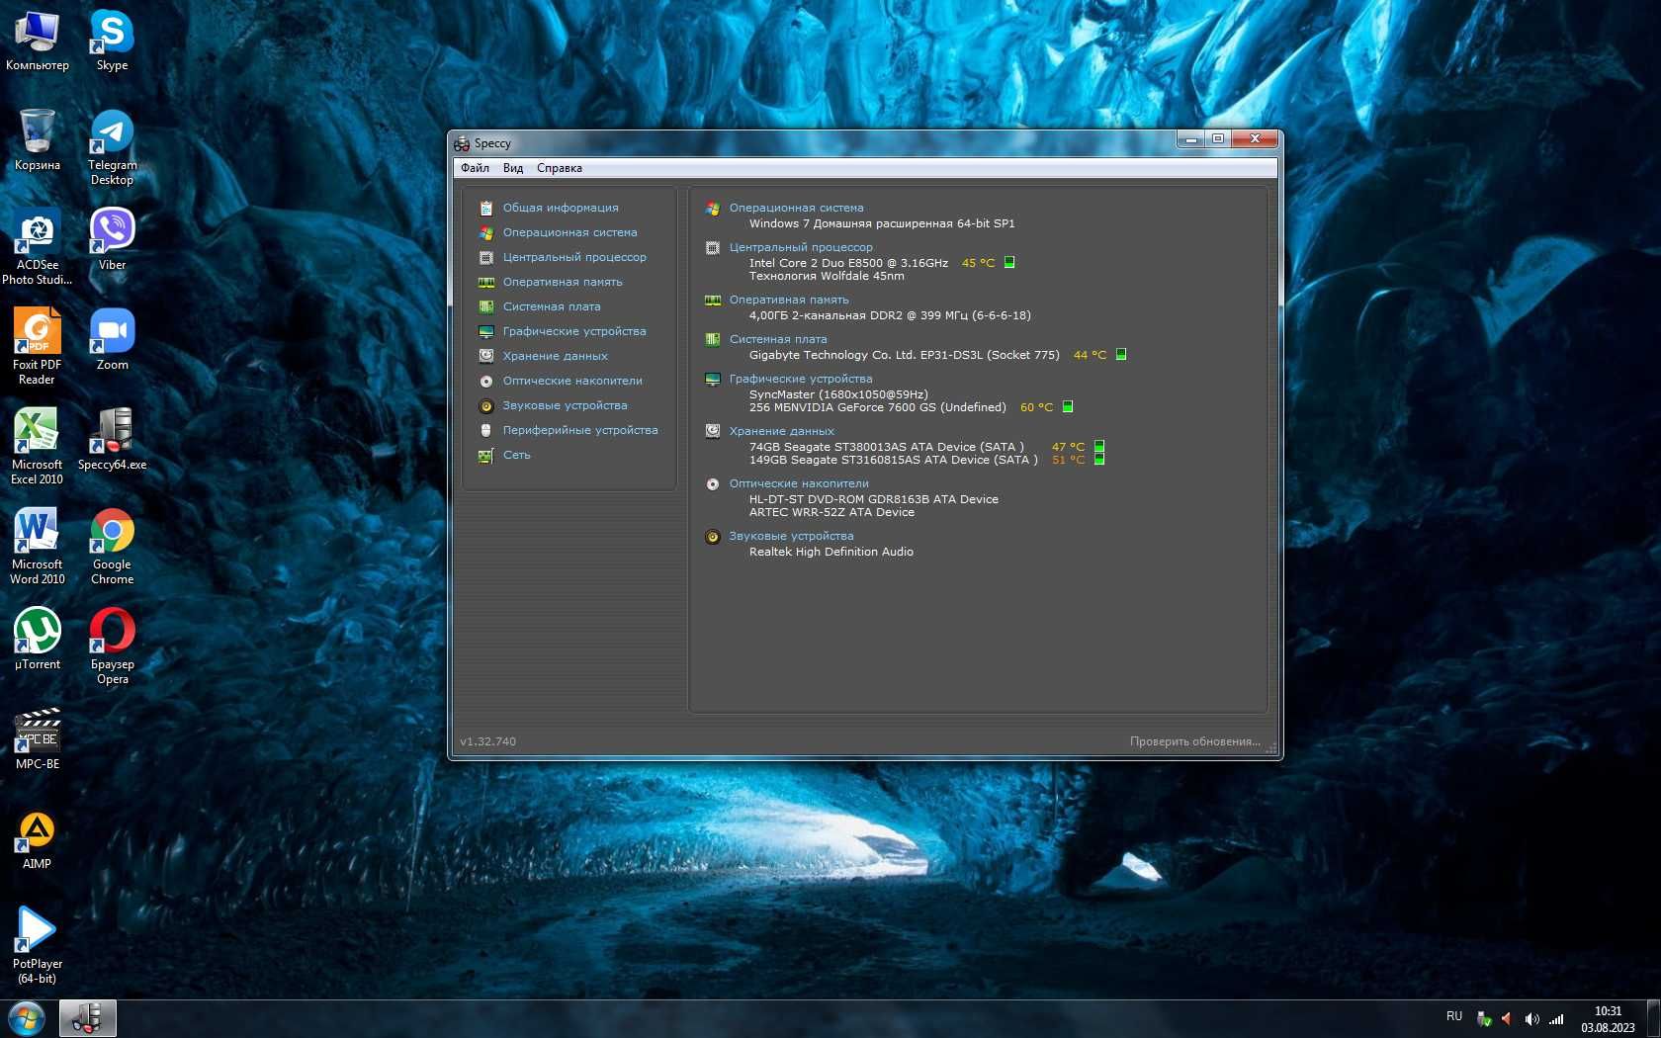Select Общая информация in sidebar
The width and height of the screenshot is (1661, 1038).
561,208
